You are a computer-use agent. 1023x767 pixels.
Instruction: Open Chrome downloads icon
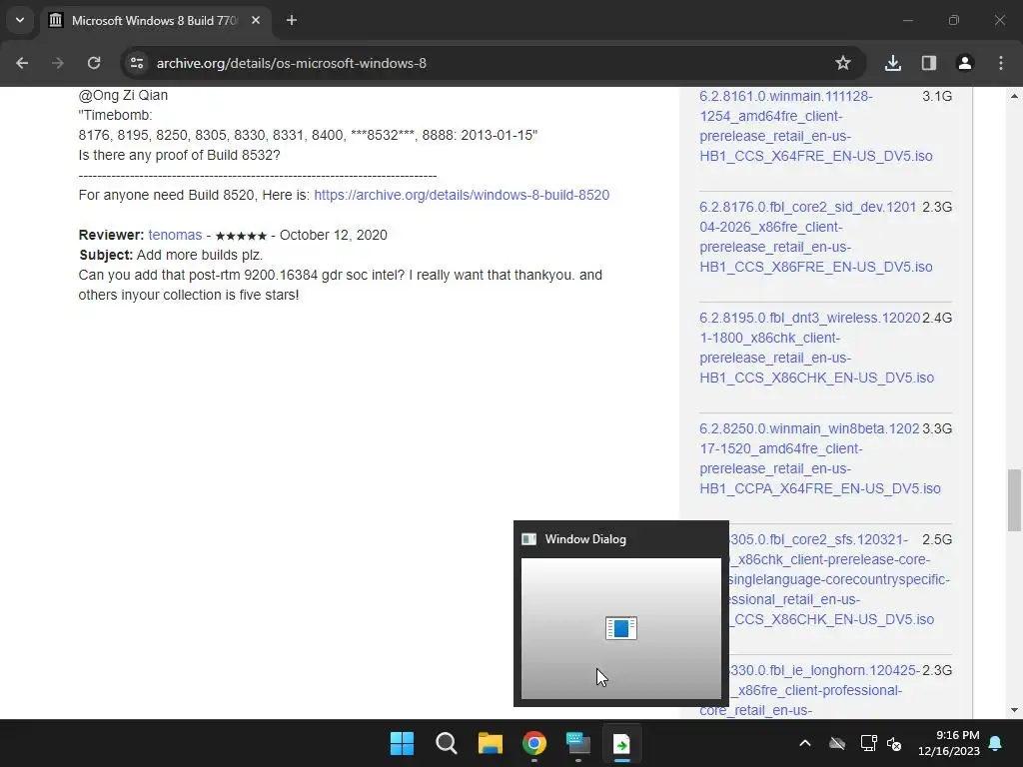[893, 63]
